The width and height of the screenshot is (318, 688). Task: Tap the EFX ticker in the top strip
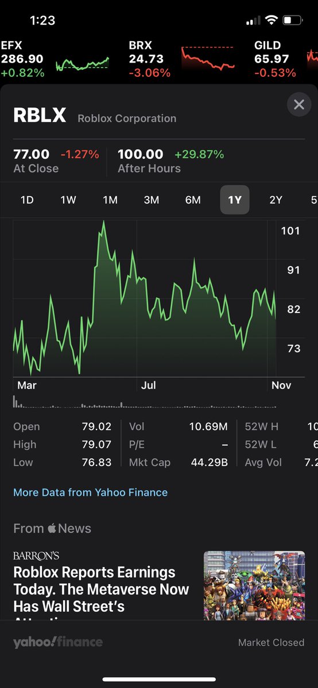pos(23,59)
